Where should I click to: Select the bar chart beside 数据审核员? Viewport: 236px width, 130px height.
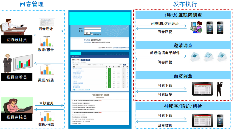pyautogui.click(x=47, y=116)
